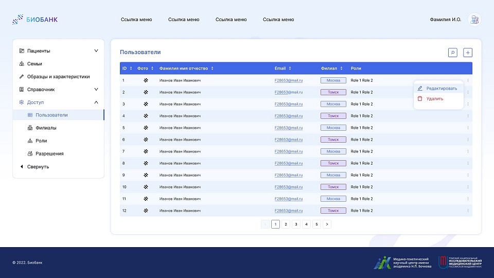Go to pagination page 3
This screenshot has height=278, width=494.
(x=296, y=224)
